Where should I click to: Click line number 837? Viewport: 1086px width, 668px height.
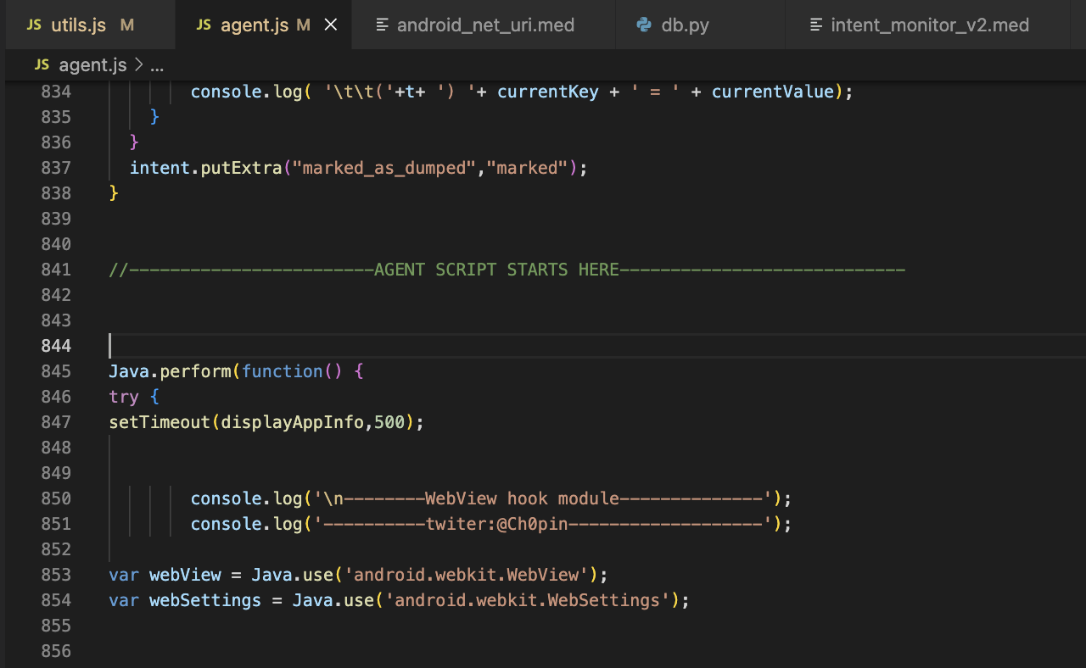tap(55, 168)
